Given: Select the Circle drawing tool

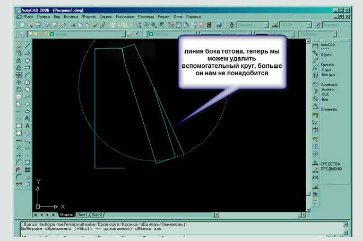Looking at the screenshot, I should [x=28, y=82].
